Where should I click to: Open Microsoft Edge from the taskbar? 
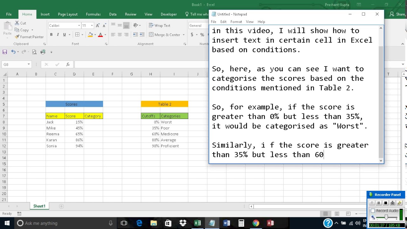[139, 223]
